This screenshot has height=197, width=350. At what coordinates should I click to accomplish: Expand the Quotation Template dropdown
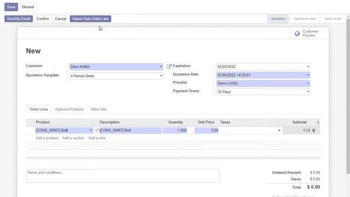point(161,76)
